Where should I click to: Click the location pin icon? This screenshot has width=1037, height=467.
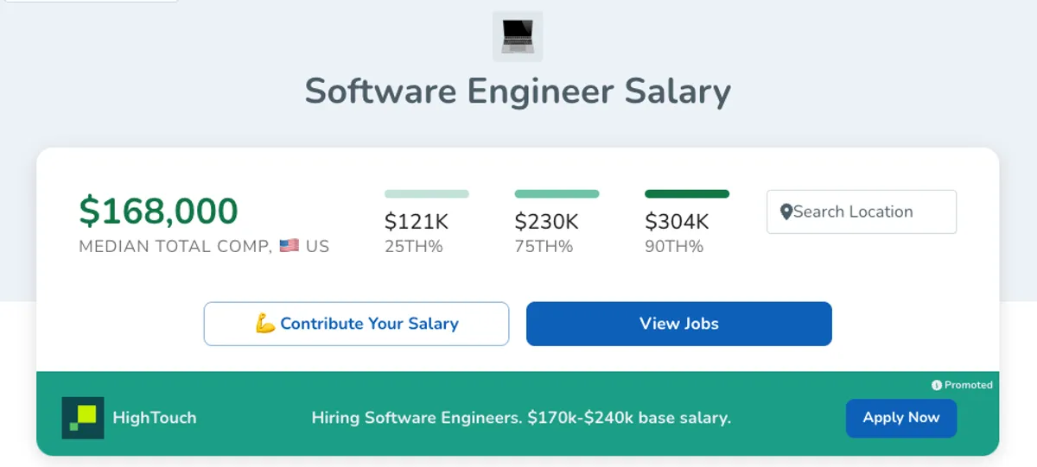(786, 212)
